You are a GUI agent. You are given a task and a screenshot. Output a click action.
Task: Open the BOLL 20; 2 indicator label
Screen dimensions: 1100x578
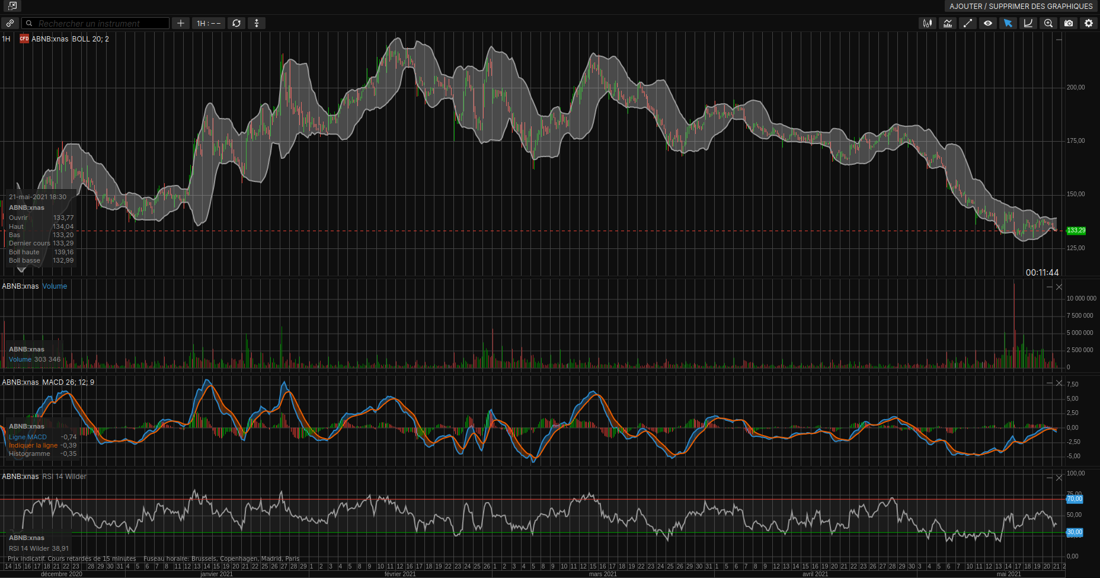point(91,39)
